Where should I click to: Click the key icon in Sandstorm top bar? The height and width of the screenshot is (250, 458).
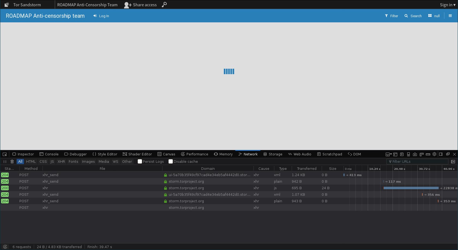coord(164,5)
